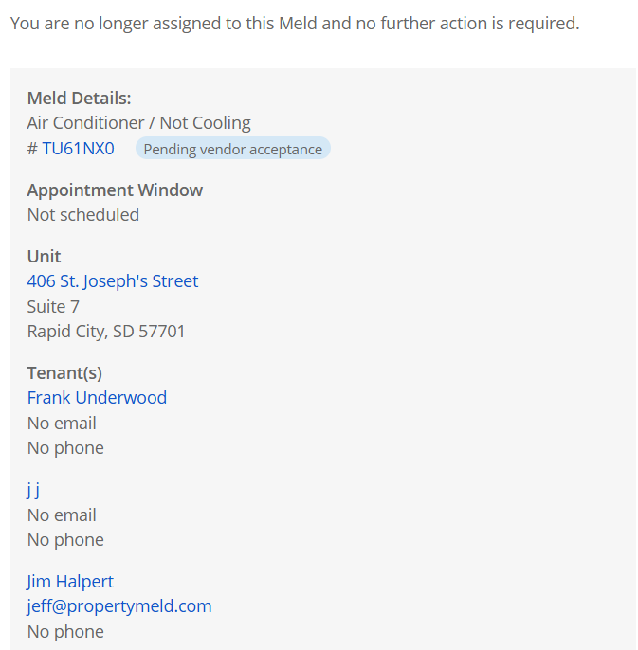Screen dimensions: 638x650
Task: Click the Appointment Window heading
Action: coord(115,190)
